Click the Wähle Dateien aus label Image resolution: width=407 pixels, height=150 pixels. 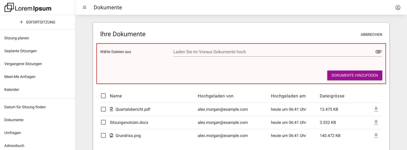click(115, 52)
